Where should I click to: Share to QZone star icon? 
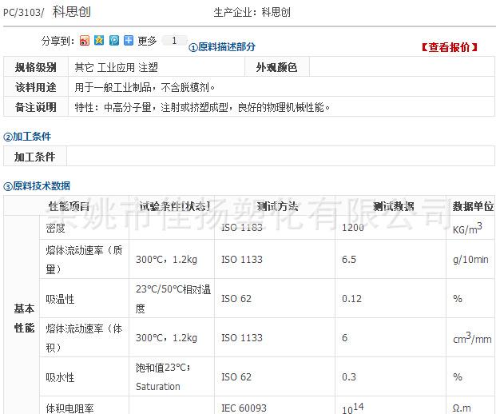click(x=99, y=41)
